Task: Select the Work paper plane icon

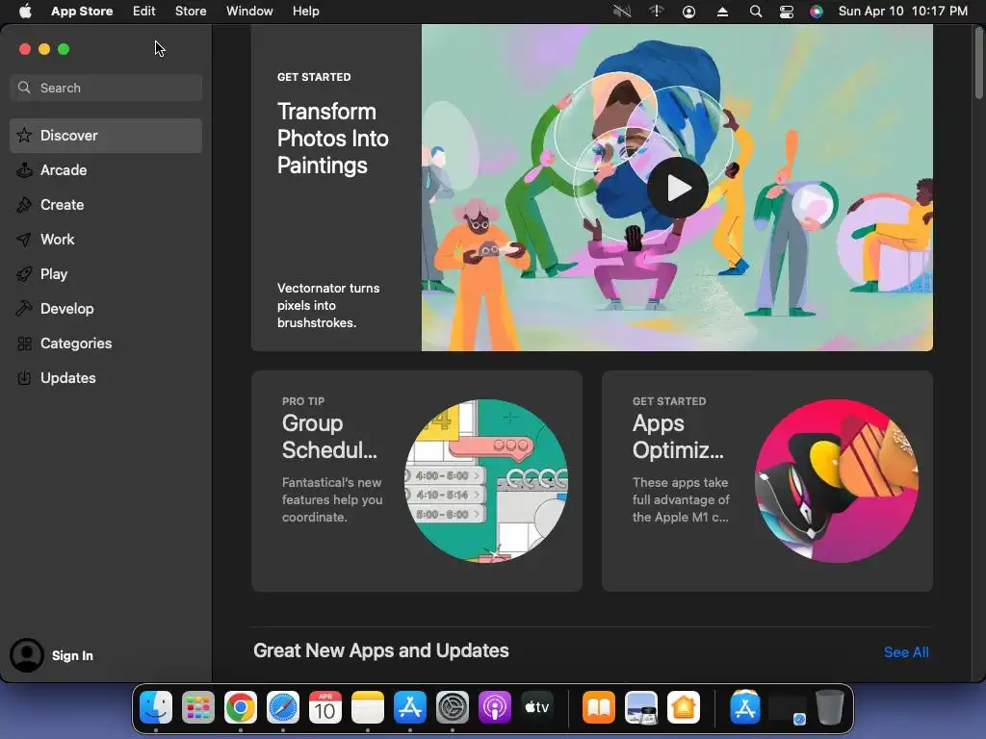Action: (x=24, y=239)
